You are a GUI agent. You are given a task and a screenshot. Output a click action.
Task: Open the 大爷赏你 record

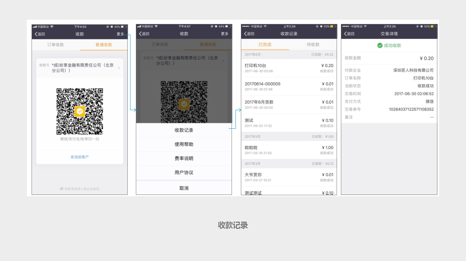click(x=289, y=177)
